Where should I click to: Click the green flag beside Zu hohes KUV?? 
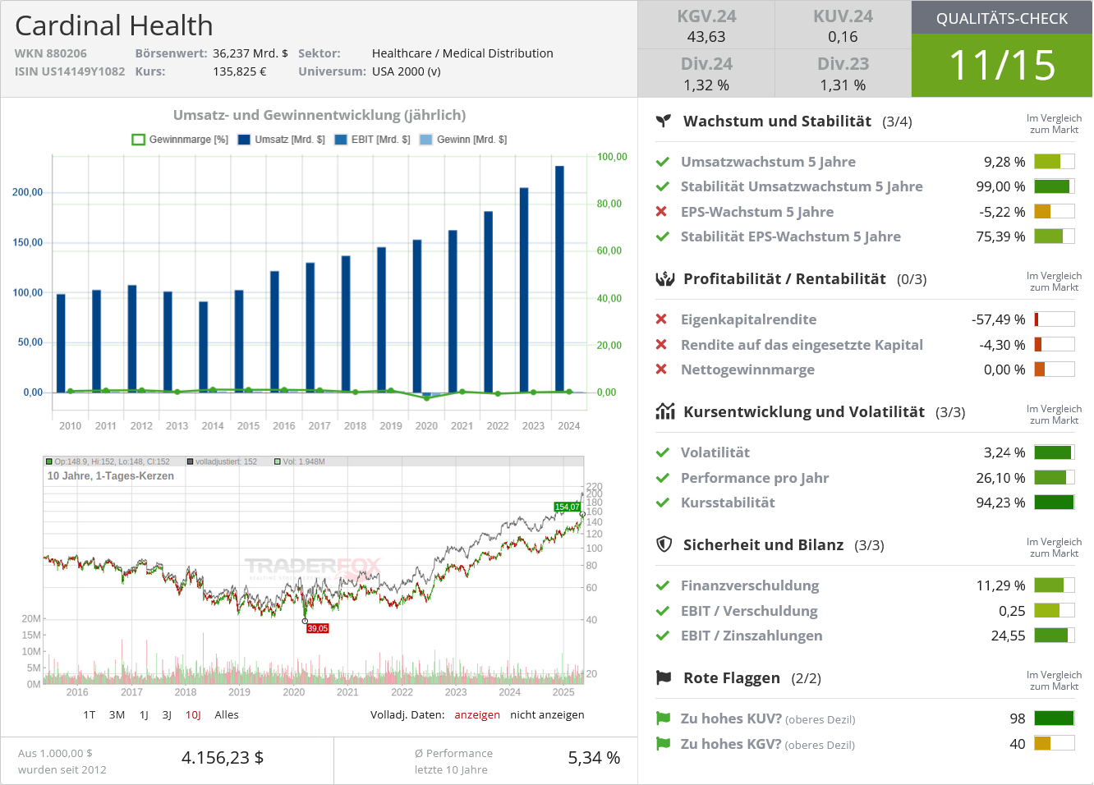click(663, 718)
